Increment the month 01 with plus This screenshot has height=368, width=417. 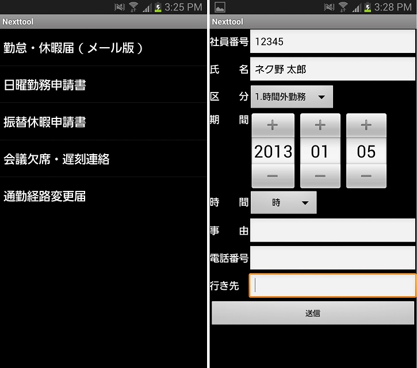320,125
